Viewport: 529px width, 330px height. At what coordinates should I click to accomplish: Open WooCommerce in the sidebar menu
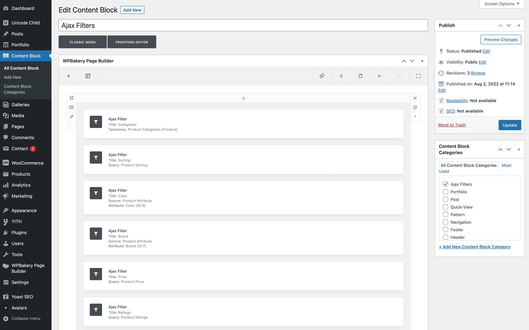click(27, 163)
